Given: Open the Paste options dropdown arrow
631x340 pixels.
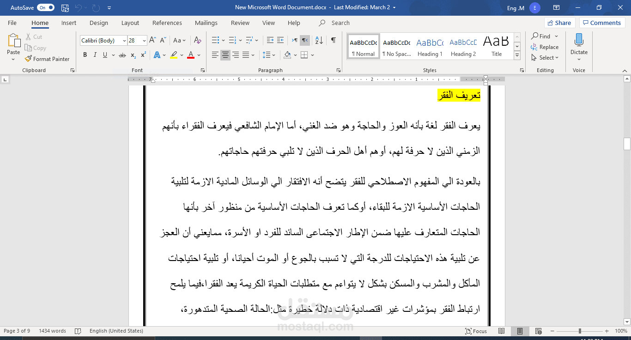Looking at the screenshot, I should coord(14,59).
